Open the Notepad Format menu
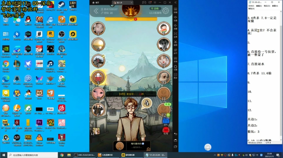The width and height of the screenshot is (283, 158). [267, 6]
